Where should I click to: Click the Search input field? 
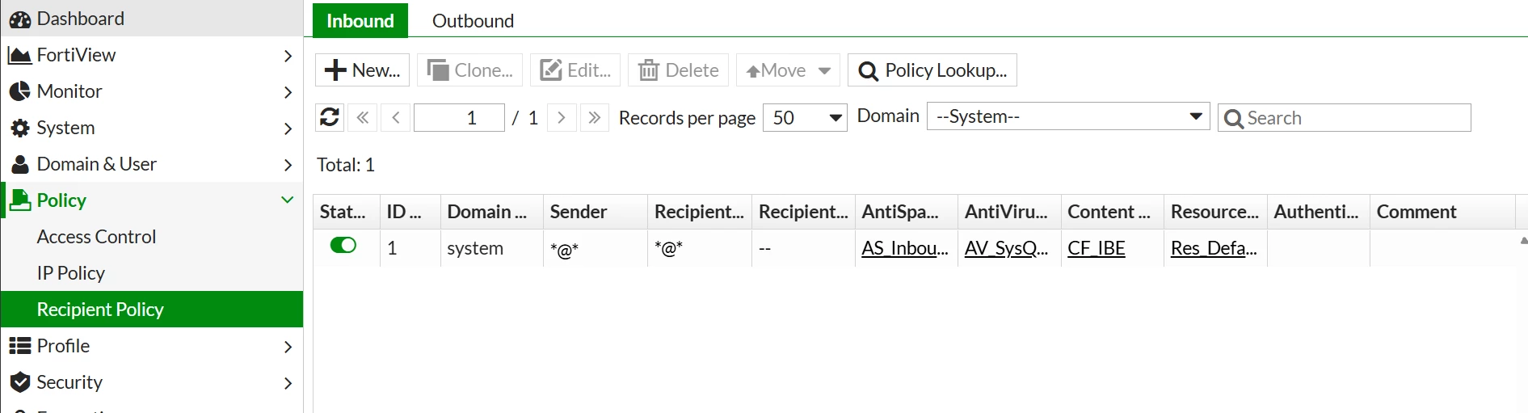tap(1345, 118)
